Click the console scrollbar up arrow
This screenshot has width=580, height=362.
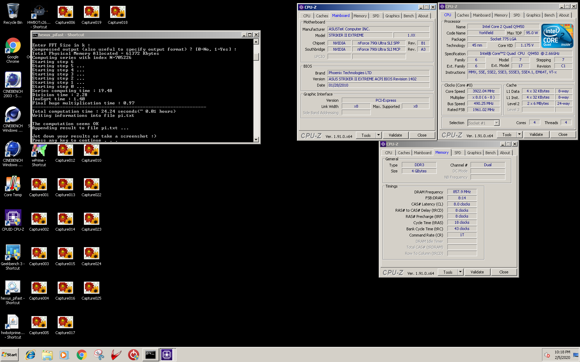pyautogui.click(x=256, y=42)
